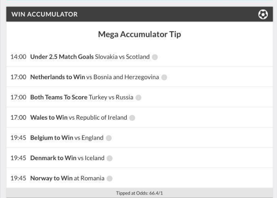This screenshot has height=198, width=277.
Task: Click info icon after Norway at Romania
Action: (109, 178)
